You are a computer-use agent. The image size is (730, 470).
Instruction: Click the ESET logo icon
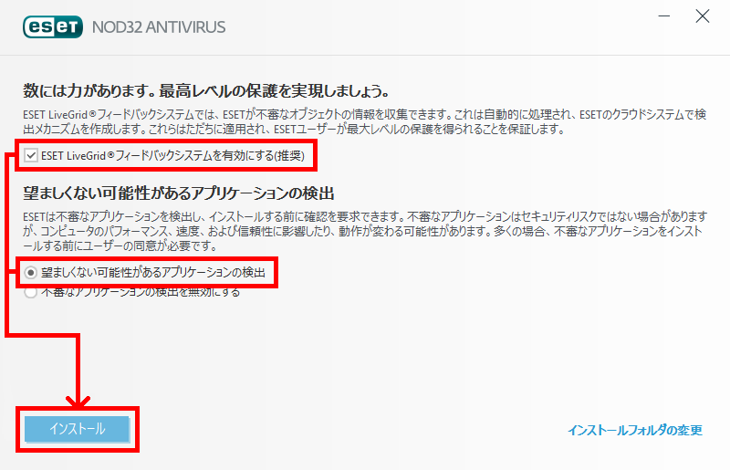[53, 27]
